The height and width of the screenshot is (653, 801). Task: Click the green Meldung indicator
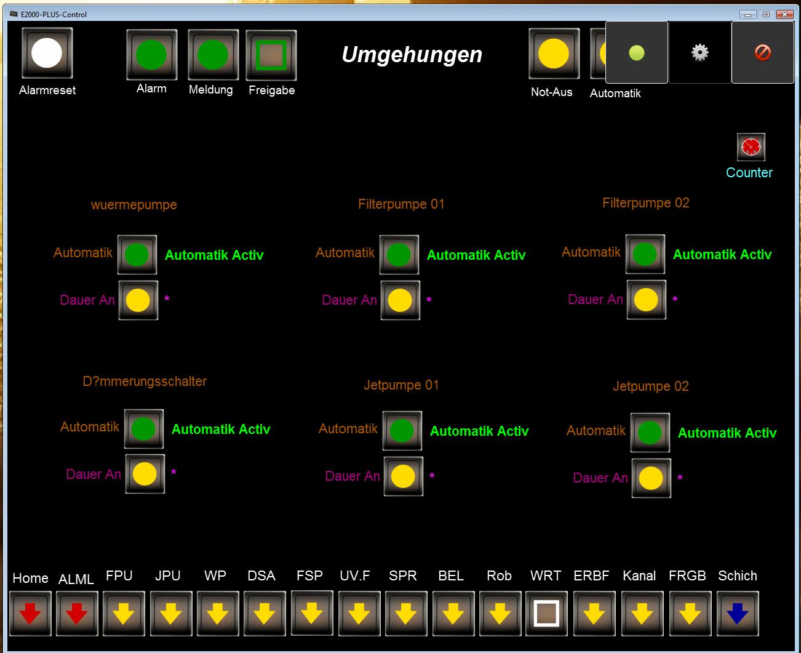click(x=213, y=55)
